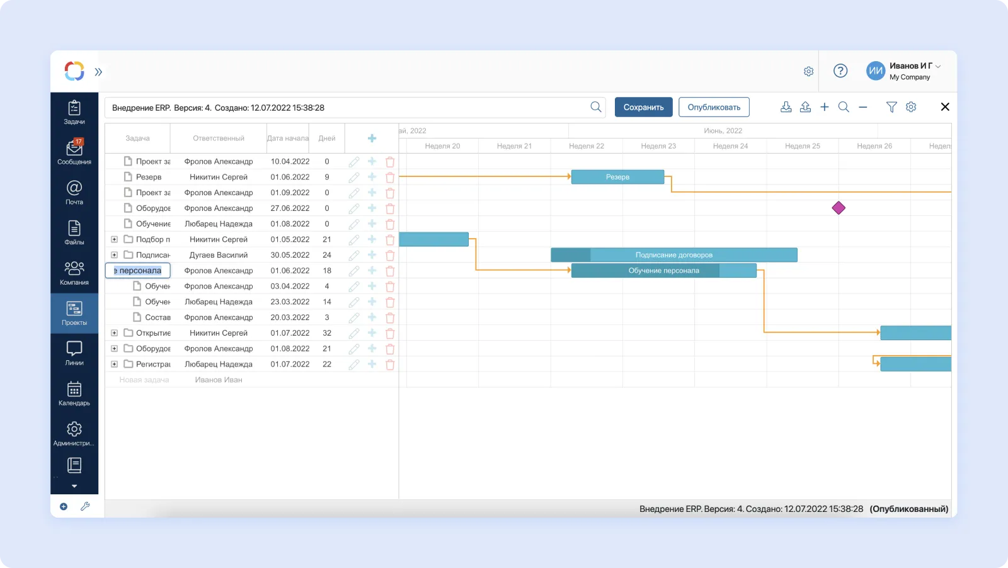Click the Новая задача input field

[x=144, y=380]
